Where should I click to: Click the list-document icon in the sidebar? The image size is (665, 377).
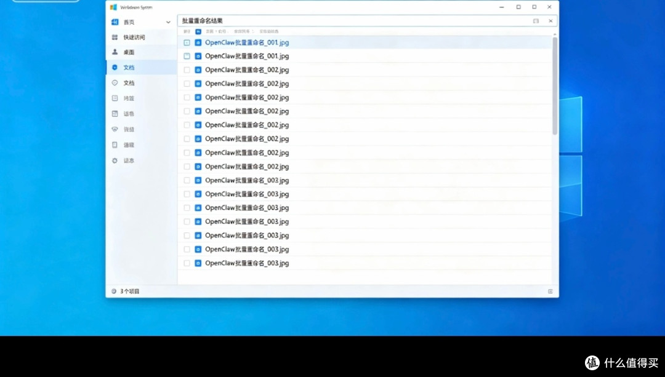pyautogui.click(x=115, y=98)
